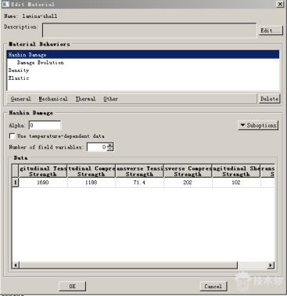Select row 1 header in data table
This screenshot has width=287, height=296.
[x=15, y=182]
